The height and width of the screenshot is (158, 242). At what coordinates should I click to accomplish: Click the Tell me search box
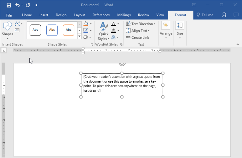pos(205,15)
